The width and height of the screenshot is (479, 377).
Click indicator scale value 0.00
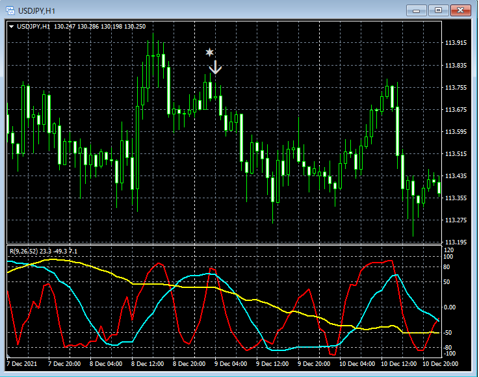pos(450,307)
